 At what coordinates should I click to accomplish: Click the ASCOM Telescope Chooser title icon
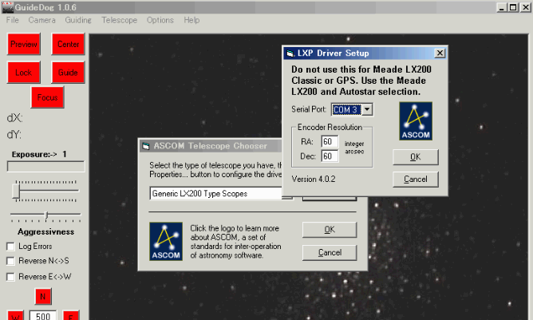pyautogui.click(x=146, y=146)
